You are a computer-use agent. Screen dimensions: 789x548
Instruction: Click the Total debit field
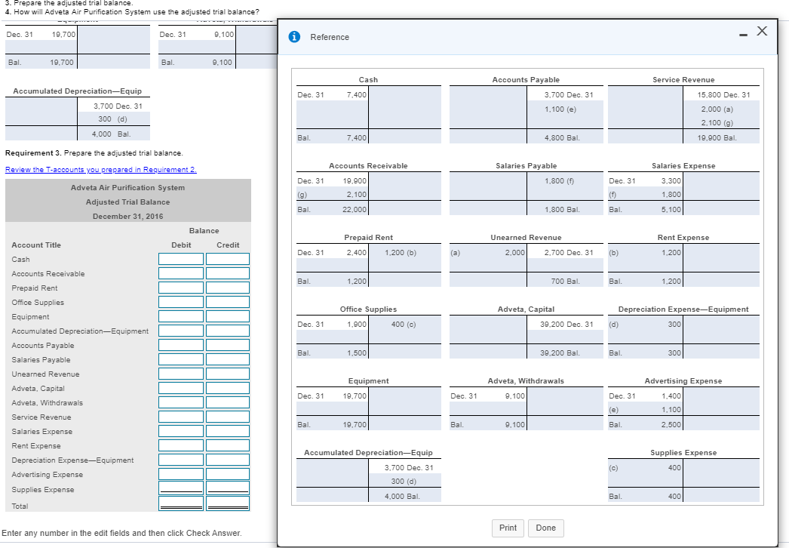[181, 503]
